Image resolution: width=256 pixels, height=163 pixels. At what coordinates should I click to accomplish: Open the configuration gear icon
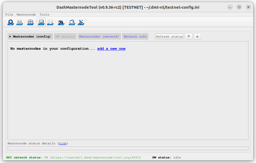coord(11,22)
